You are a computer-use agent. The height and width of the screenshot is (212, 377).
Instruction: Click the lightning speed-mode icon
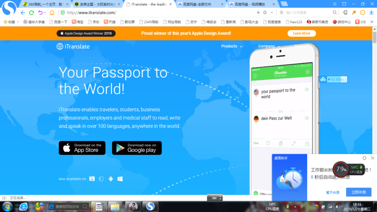point(258,13)
